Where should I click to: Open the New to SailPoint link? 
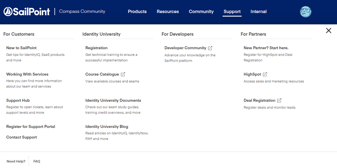pyautogui.click(x=22, y=48)
